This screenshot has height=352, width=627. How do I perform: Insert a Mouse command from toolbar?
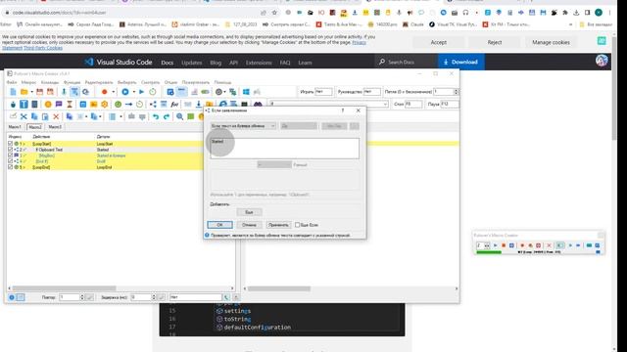tap(13, 105)
